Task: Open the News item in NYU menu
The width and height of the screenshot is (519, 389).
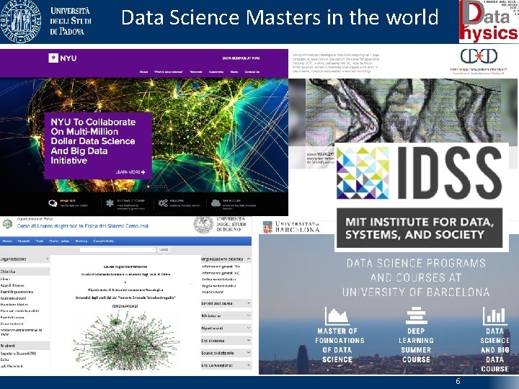Action: pyautogui.click(x=234, y=72)
